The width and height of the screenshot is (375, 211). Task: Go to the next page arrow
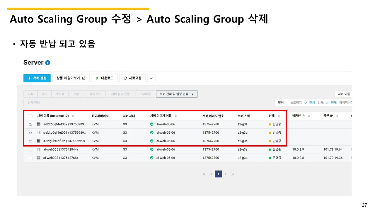(x=225, y=174)
